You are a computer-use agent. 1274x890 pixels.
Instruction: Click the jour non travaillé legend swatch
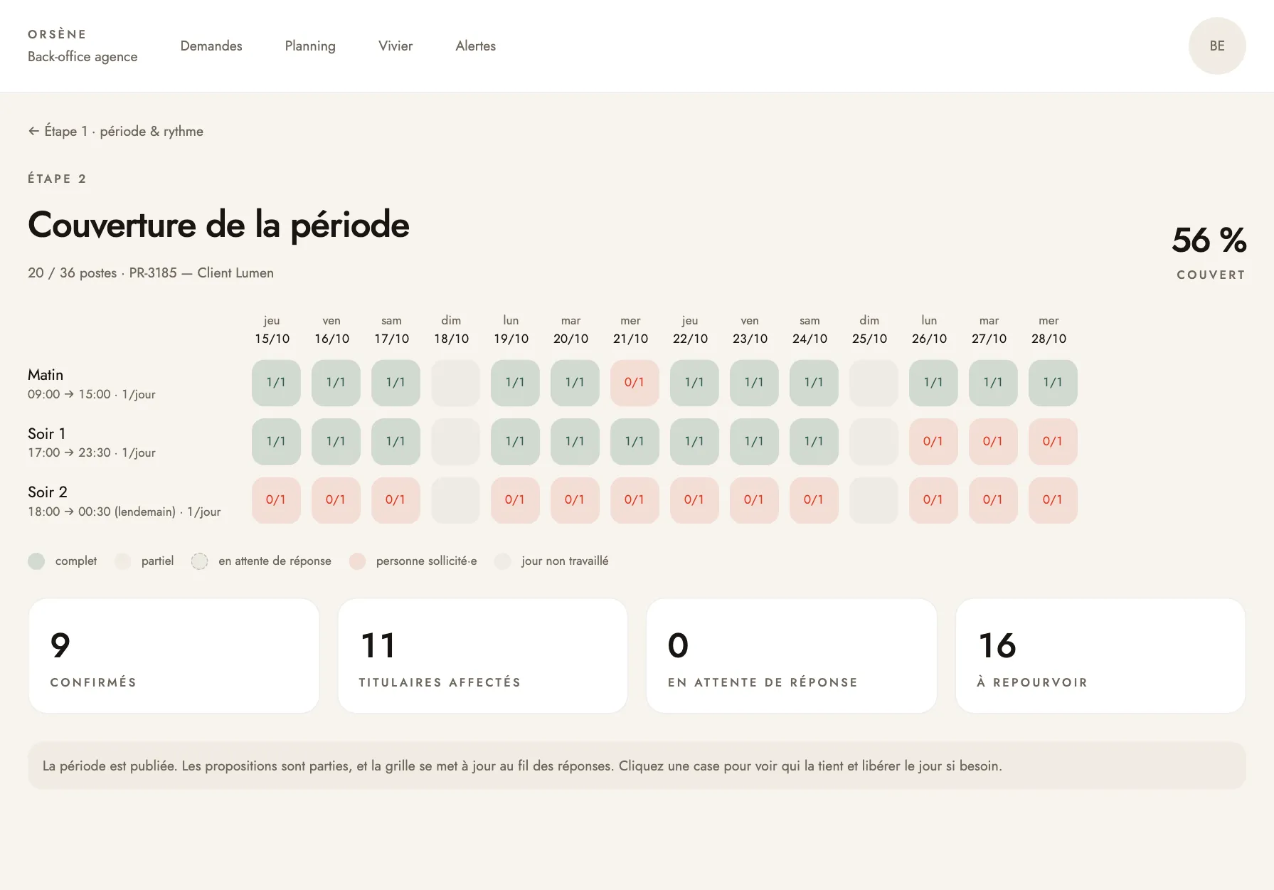[502, 561]
